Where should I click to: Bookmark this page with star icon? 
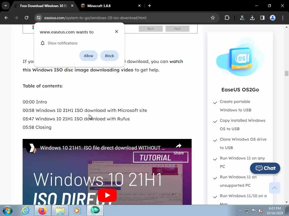(x=213, y=18)
